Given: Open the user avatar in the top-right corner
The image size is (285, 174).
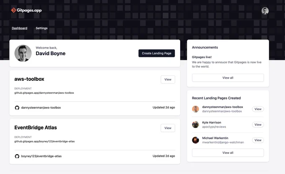Looking at the screenshot, I should 265,11.
